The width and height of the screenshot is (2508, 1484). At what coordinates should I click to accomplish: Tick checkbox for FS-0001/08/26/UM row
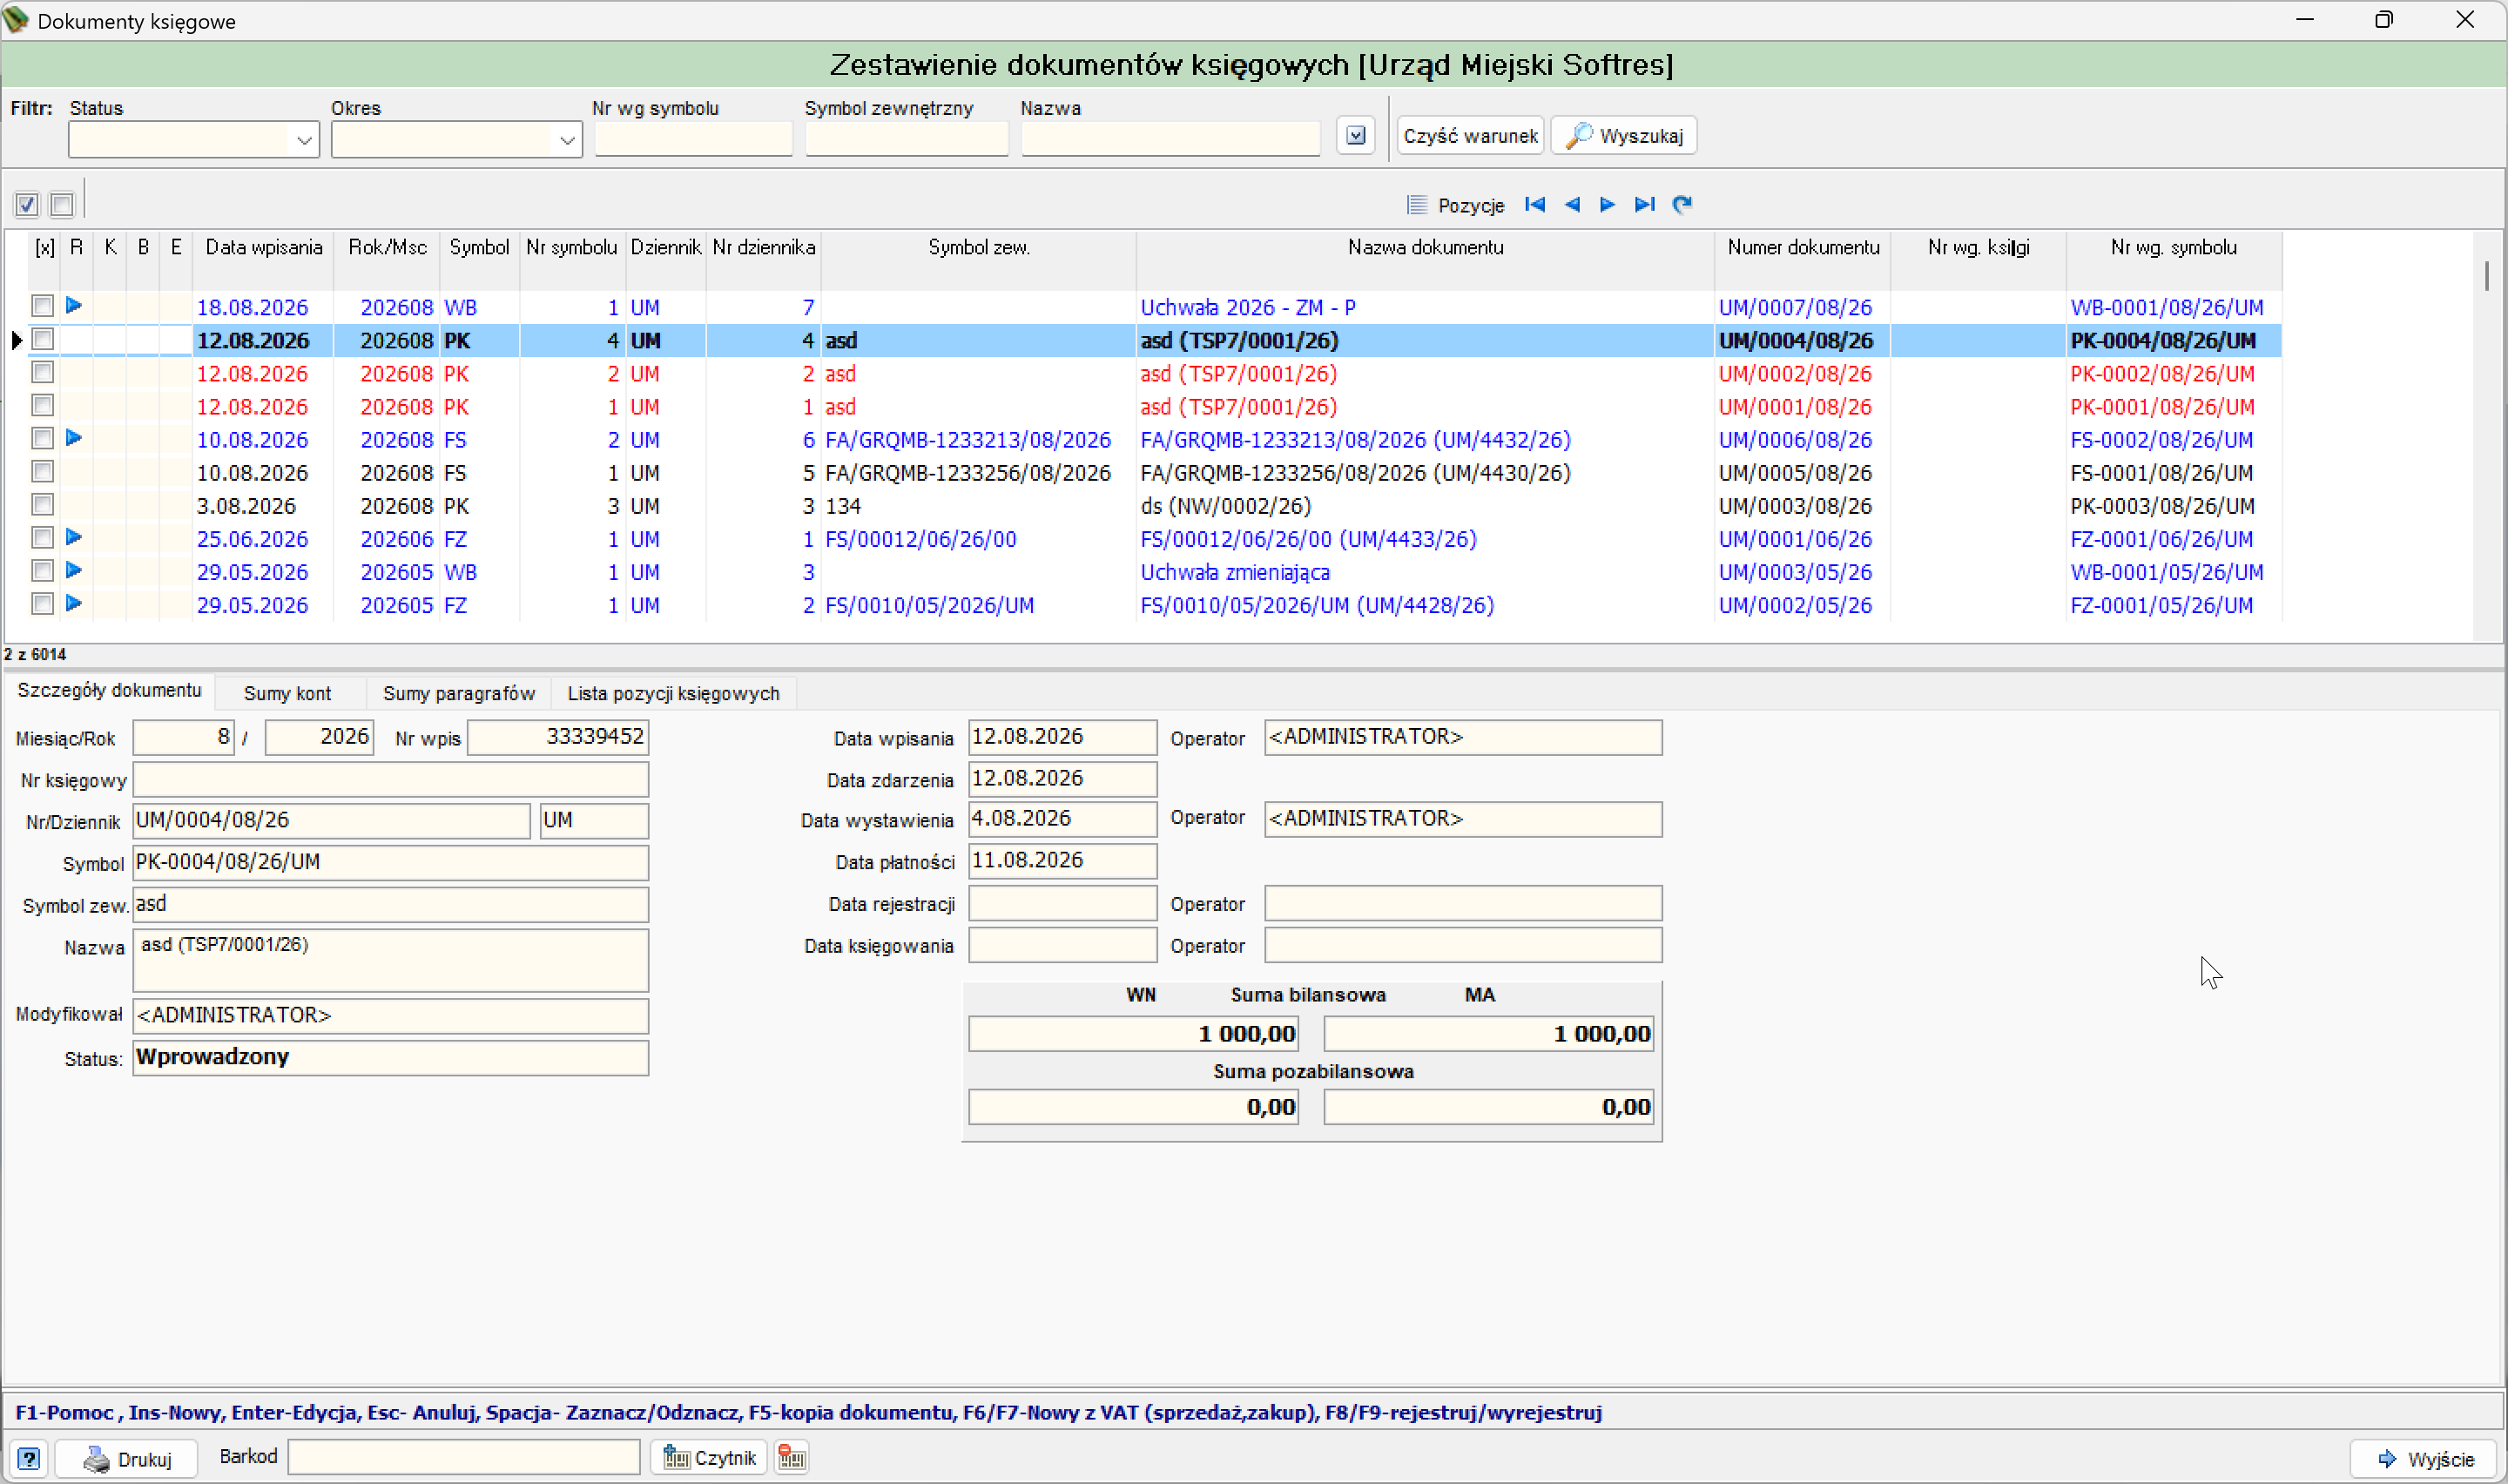[x=42, y=471]
